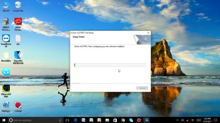This screenshot has width=220, height=123.
Task: Click the active installer taskbar icon
Action: click(x=147, y=120)
